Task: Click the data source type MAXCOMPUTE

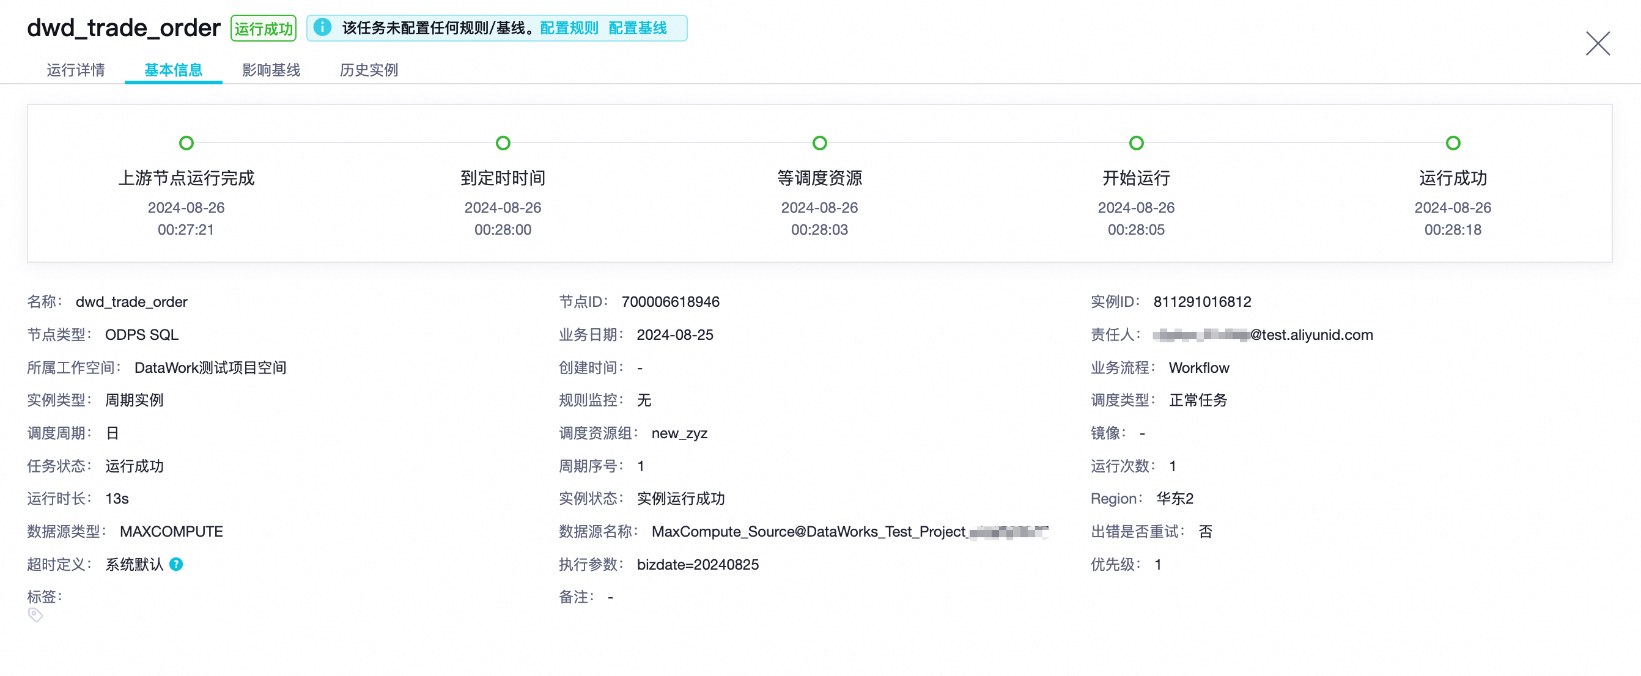Action: (x=171, y=531)
